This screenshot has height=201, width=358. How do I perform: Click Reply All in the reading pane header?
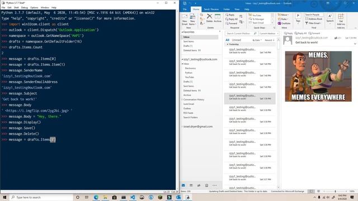300,33
